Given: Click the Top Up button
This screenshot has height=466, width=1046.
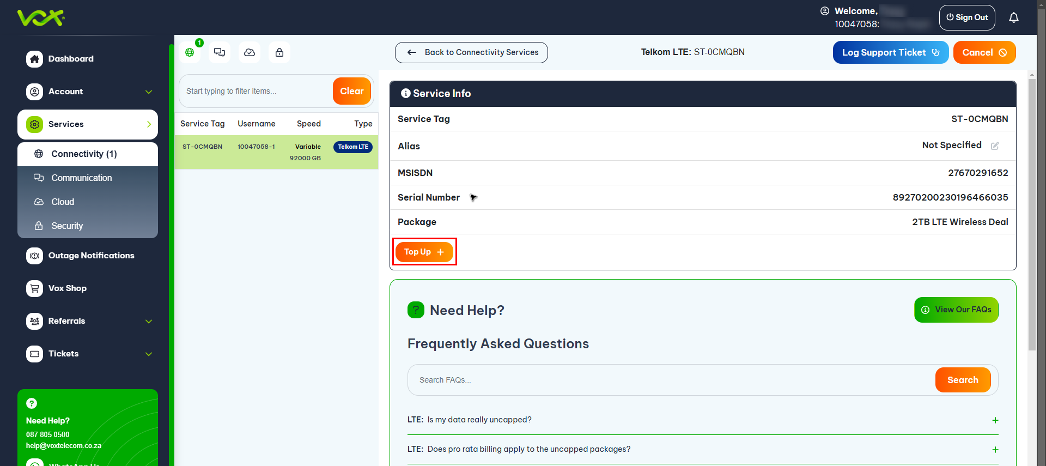Looking at the screenshot, I should (x=424, y=252).
